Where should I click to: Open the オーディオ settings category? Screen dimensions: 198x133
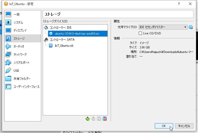point(23,46)
